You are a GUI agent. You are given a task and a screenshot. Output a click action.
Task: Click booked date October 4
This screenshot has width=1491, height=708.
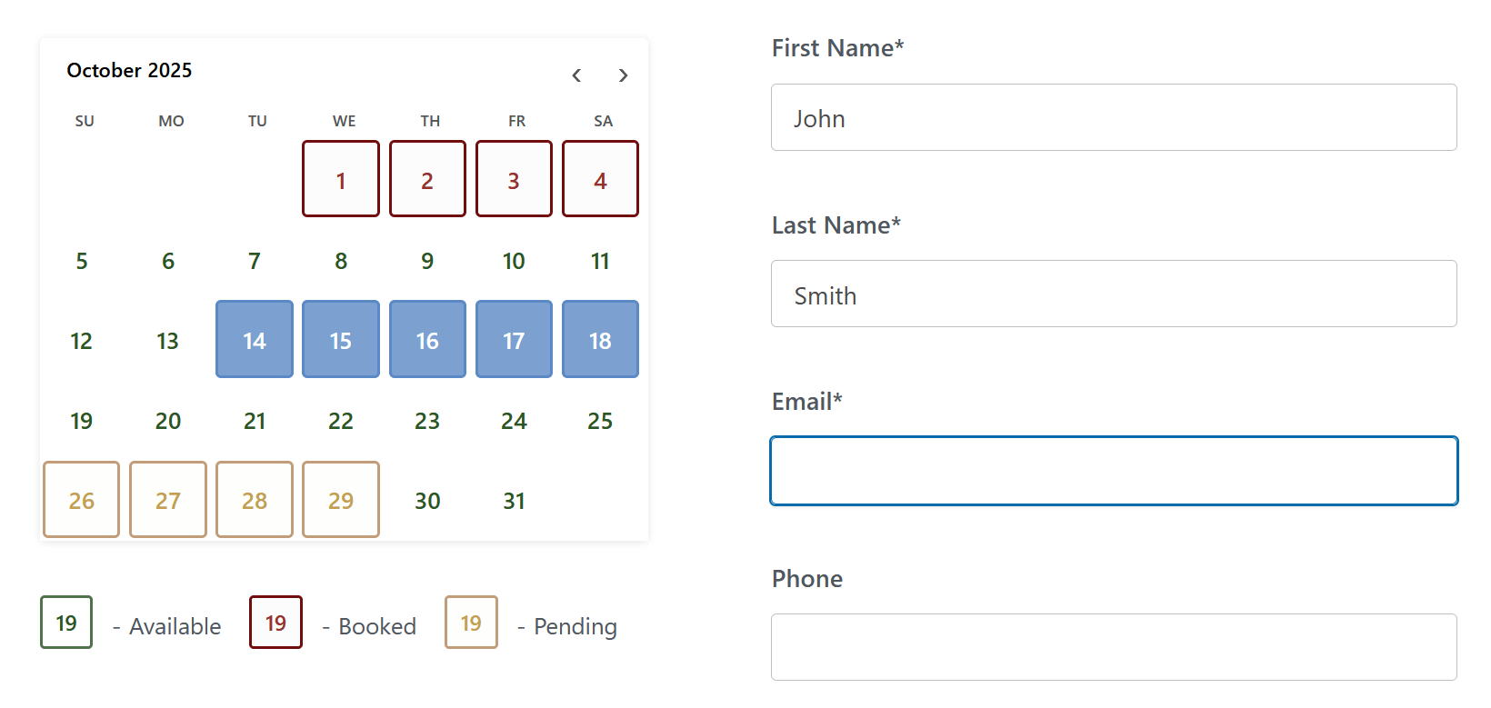click(x=600, y=179)
